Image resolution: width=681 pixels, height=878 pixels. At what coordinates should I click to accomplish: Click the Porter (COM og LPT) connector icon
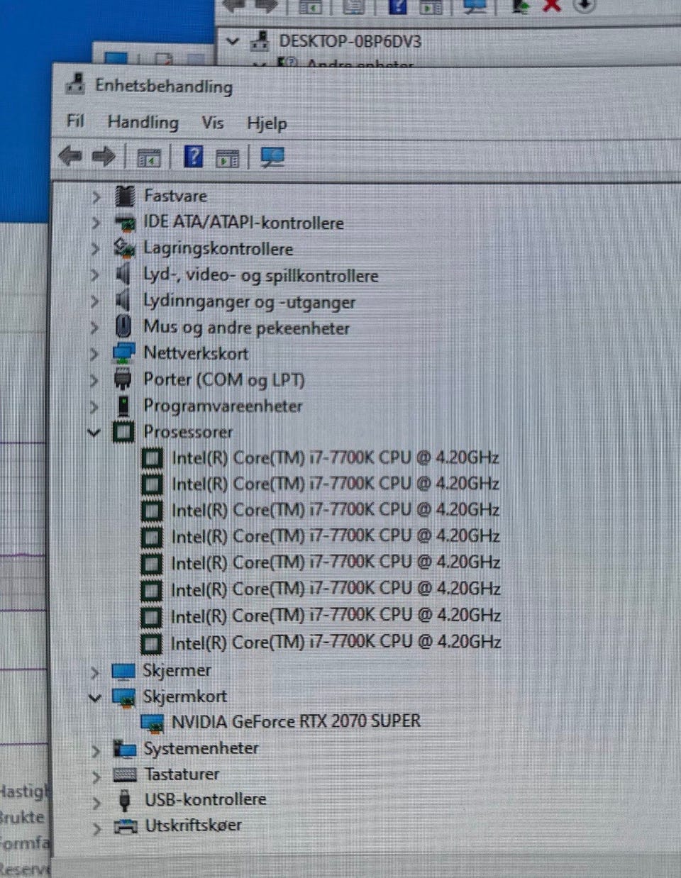[123, 379]
